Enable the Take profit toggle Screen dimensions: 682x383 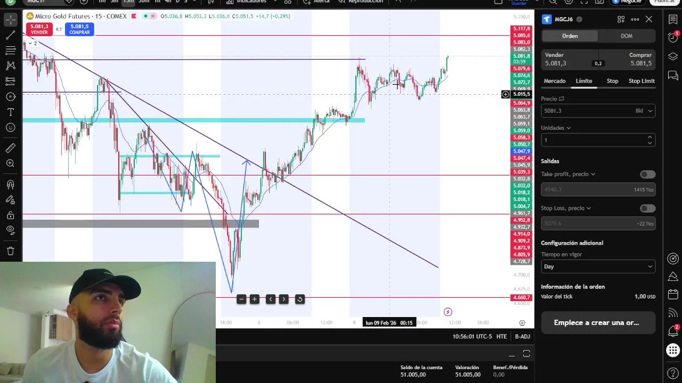click(647, 174)
